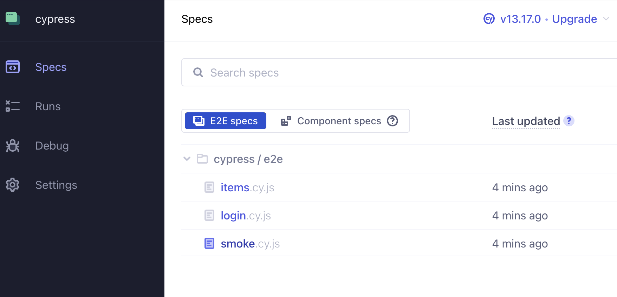Click the Last updated help question mark
Image resolution: width=617 pixels, height=297 pixels.
(569, 121)
